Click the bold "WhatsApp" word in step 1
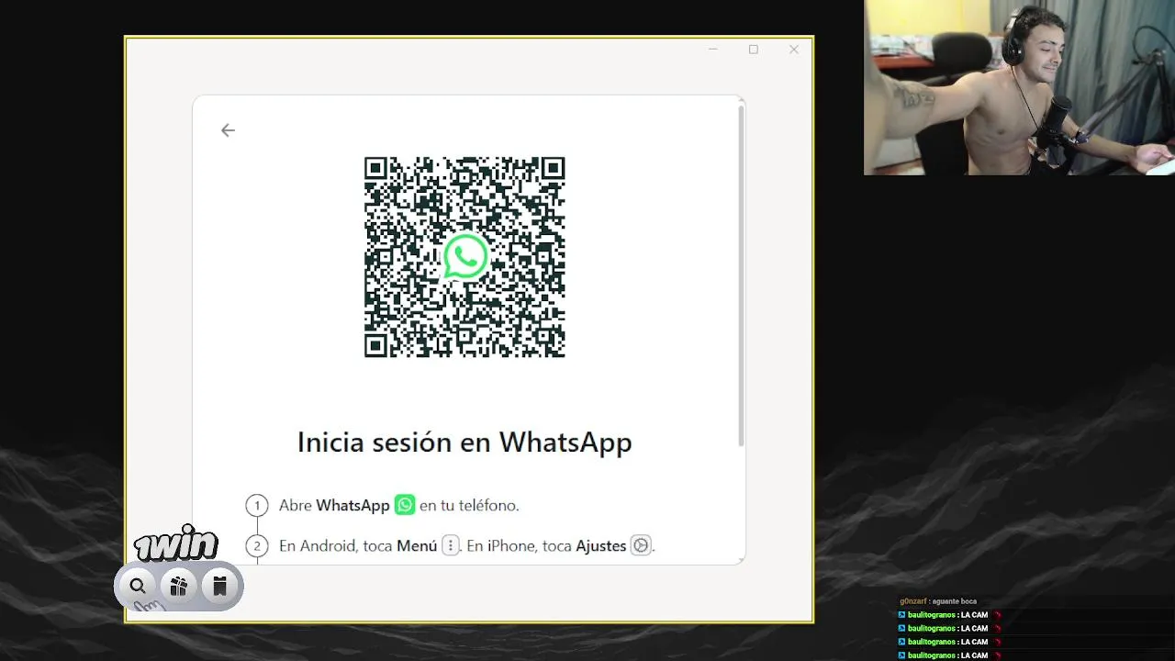1175x661 pixels. (x=352, y=505)
